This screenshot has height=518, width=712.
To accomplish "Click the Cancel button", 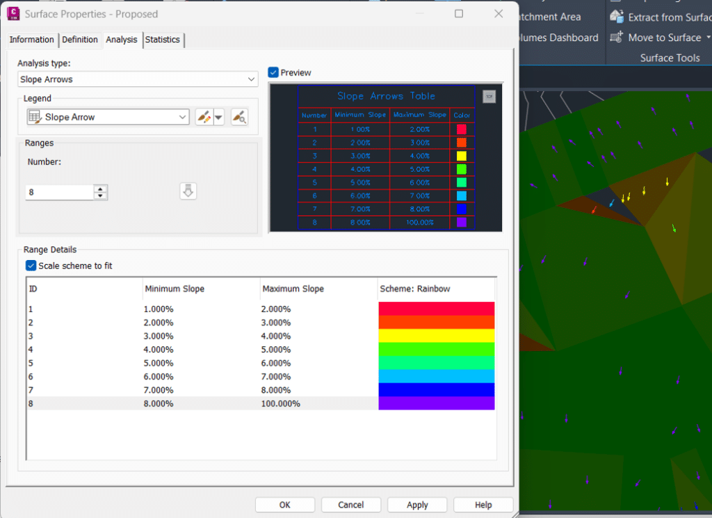I will [350, 505].
